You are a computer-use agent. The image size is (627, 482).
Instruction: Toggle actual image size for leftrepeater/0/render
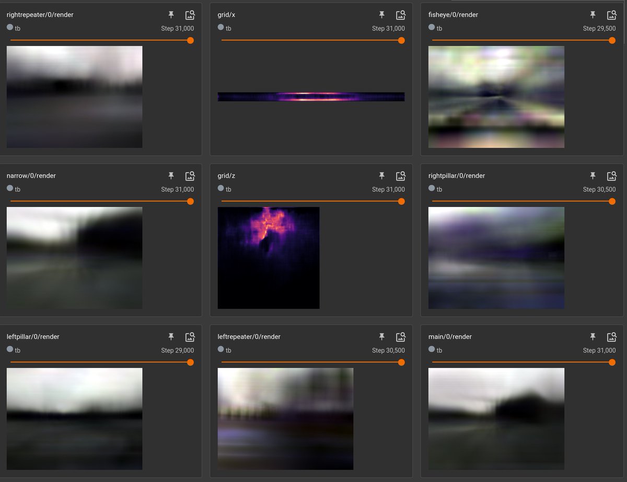point(401,337)
